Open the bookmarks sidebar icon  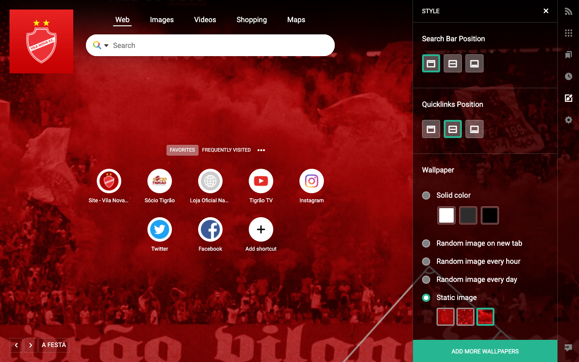[569, 55]
